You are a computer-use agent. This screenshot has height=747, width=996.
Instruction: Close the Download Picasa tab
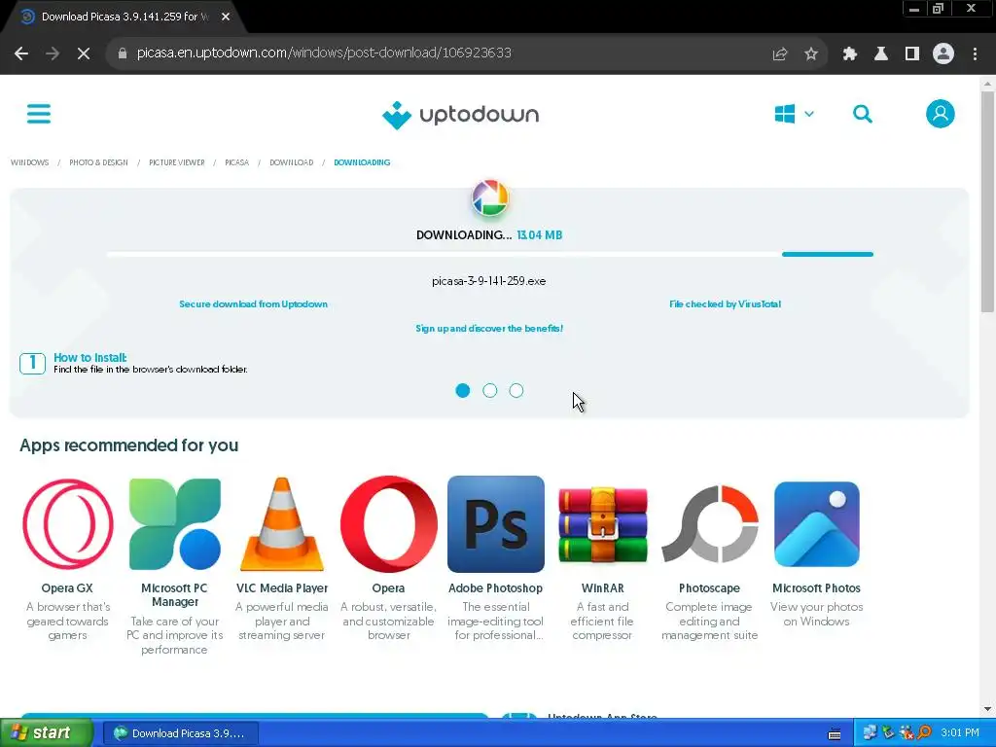[x=226, y=17]
